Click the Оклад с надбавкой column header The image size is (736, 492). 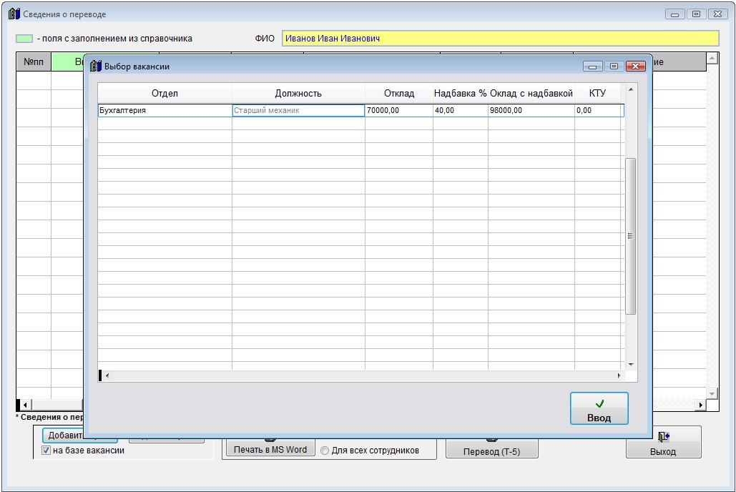[x=531, y=94]
